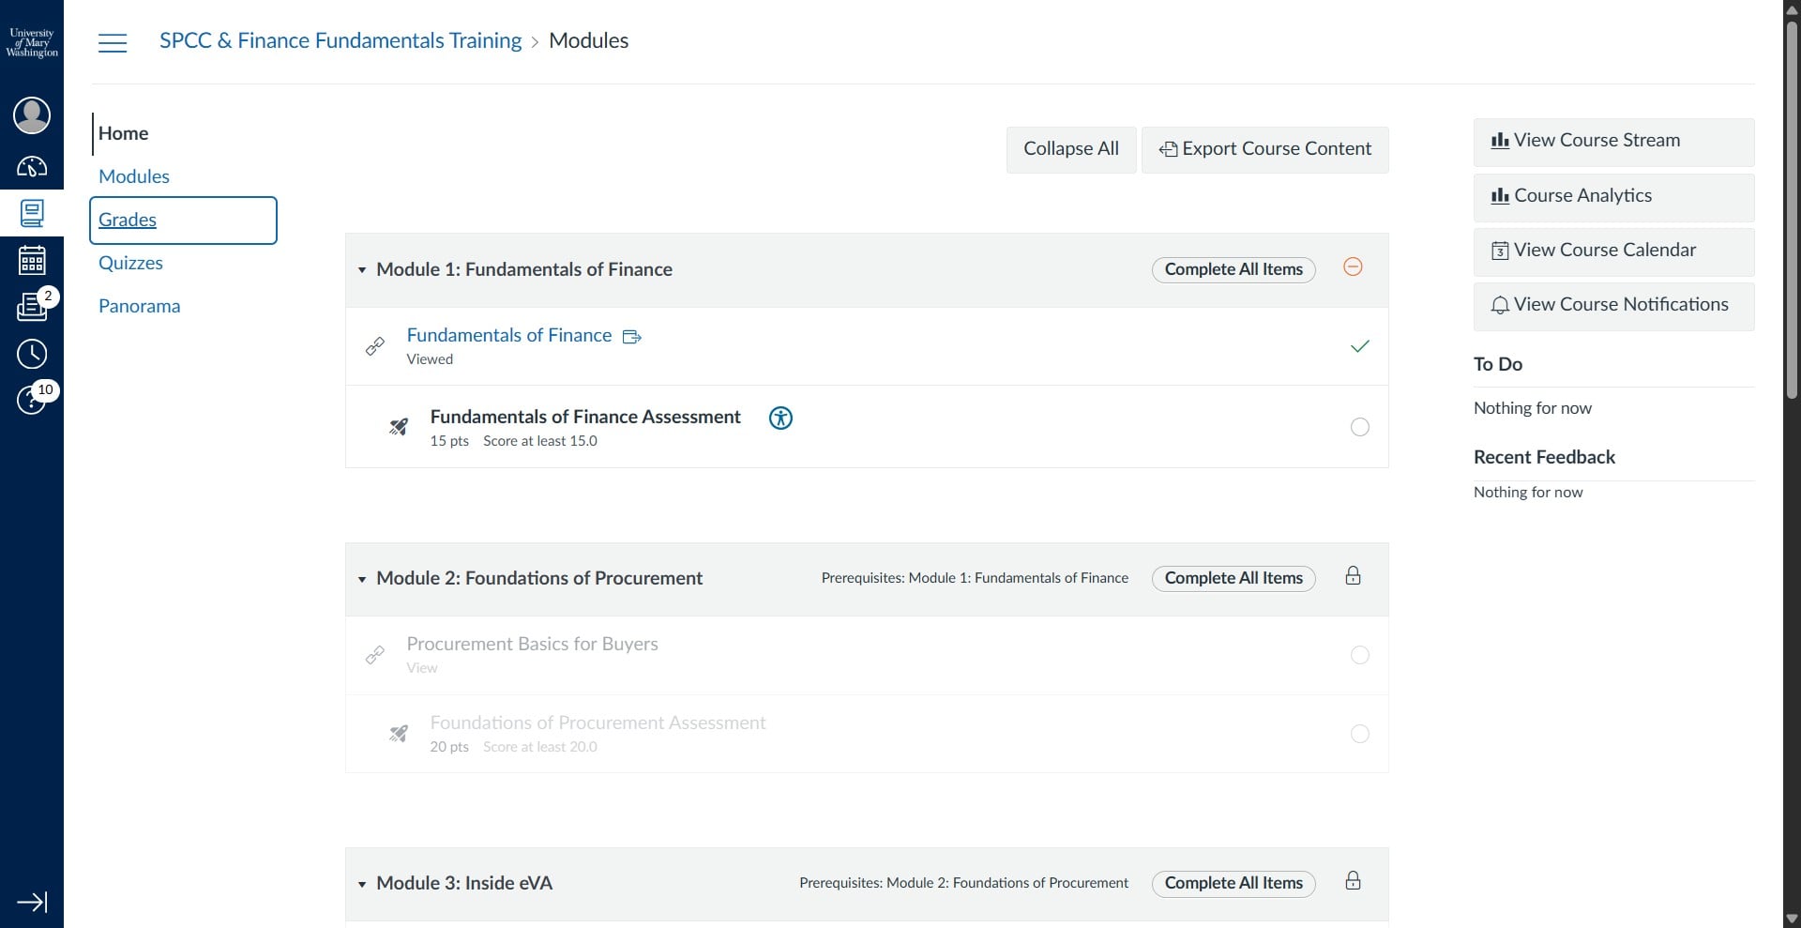Viewport: 1801px width, 928px height.
Task: Collapse Module 1: Fundamentals of Finance
Action: (363, 270)
